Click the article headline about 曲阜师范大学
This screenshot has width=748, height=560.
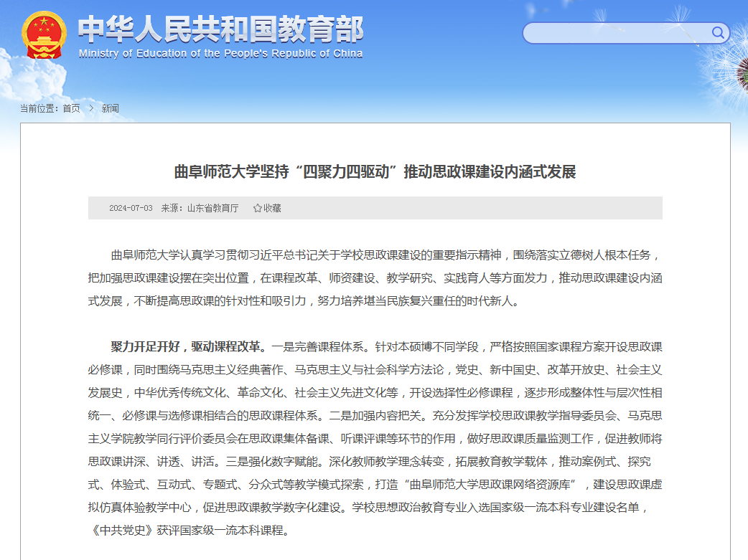[x=375, y=172]
